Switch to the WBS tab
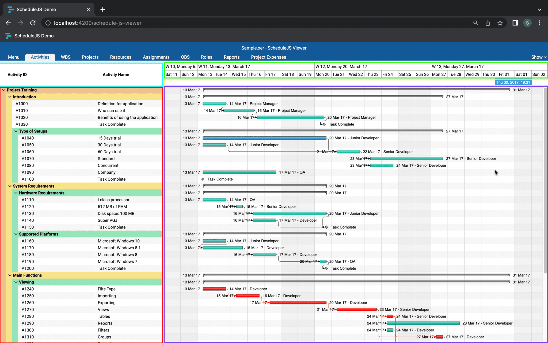548x343 pixels. point(65,57)
